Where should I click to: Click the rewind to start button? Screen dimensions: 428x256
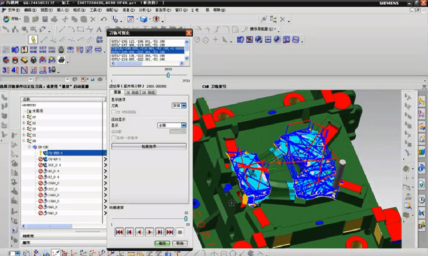(x=119, y=232)
